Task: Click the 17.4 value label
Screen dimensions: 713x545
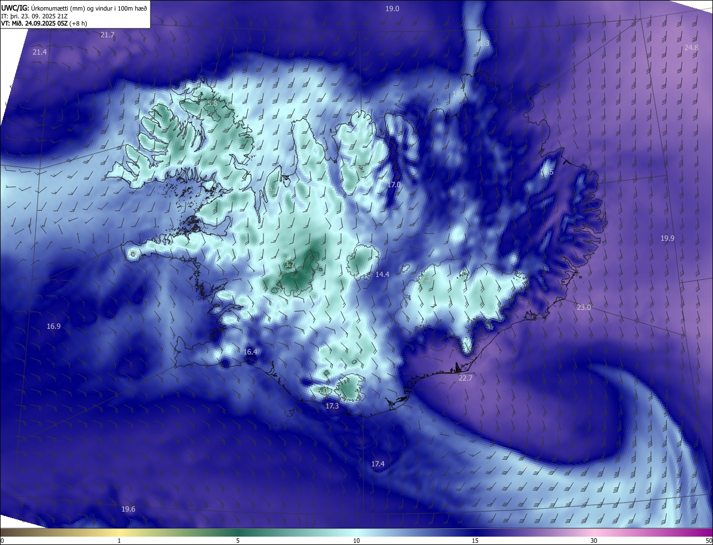Action: point(378,464)
